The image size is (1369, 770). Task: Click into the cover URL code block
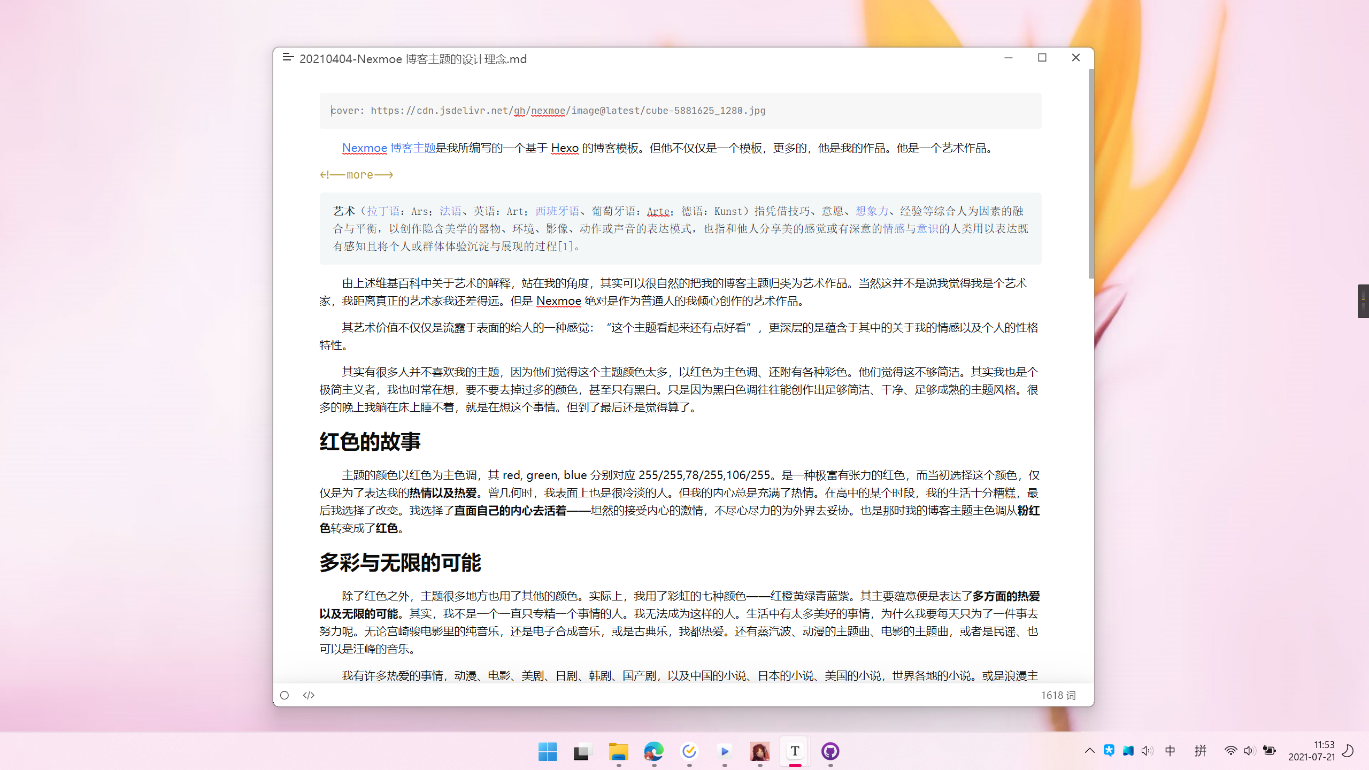click(x=679, y=111)
